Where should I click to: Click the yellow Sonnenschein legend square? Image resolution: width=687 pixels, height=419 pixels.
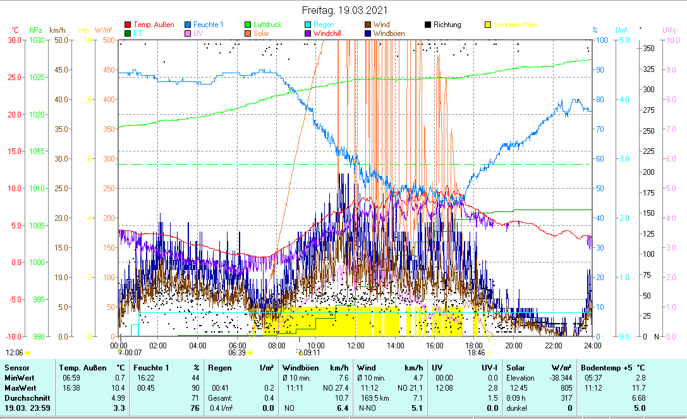click(489, 25)
